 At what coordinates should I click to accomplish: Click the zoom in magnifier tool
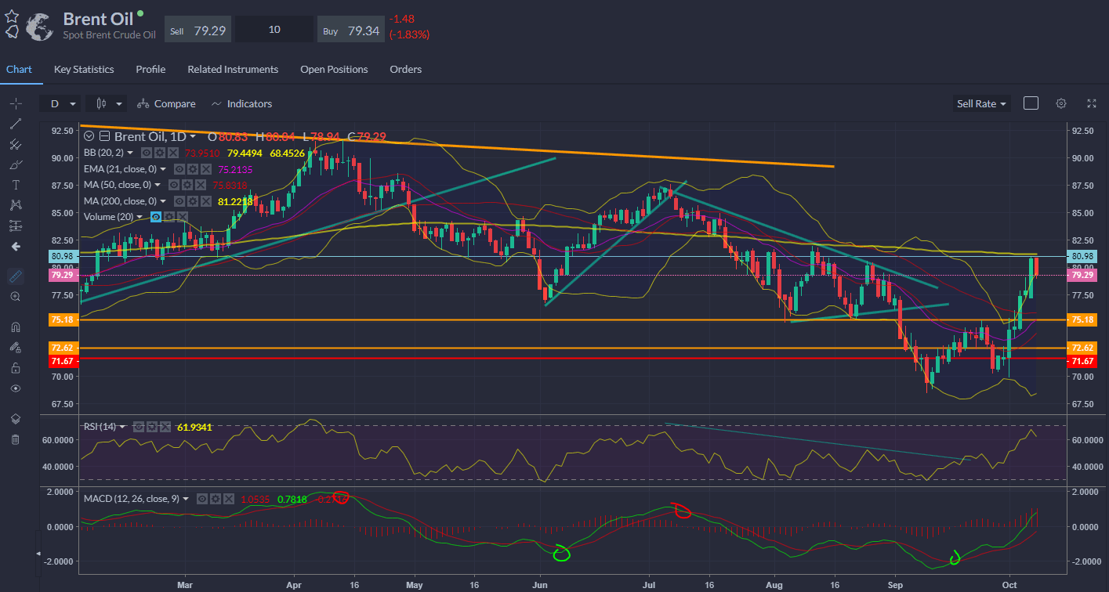[x=15, y=297]
